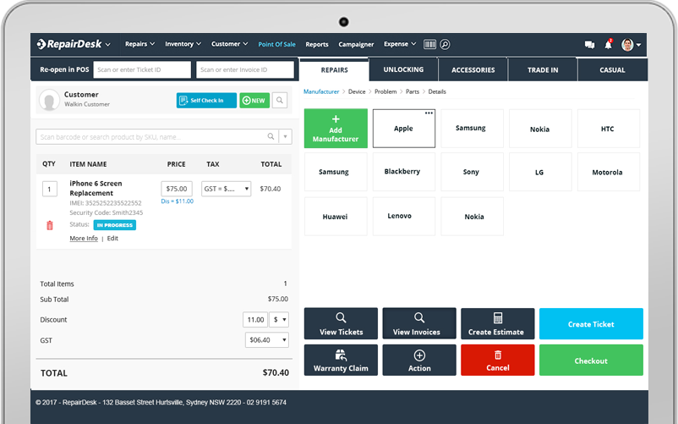Open the chat messages icon

click(x=589, y=45)
